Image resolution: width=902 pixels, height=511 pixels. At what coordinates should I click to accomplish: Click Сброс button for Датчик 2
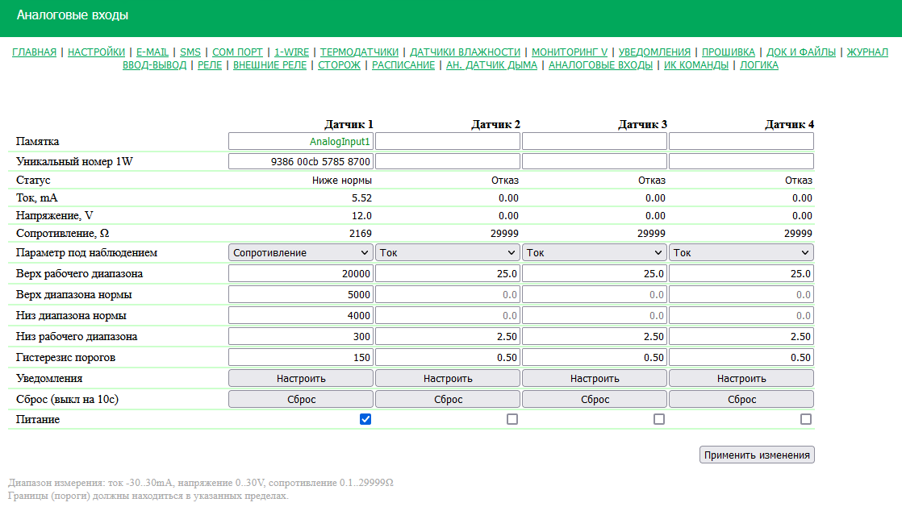click(x=448, y=399)
